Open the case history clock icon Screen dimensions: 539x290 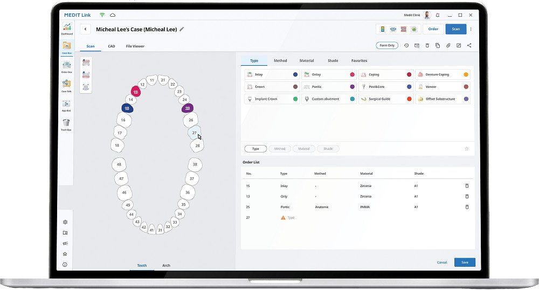point(406,45)
